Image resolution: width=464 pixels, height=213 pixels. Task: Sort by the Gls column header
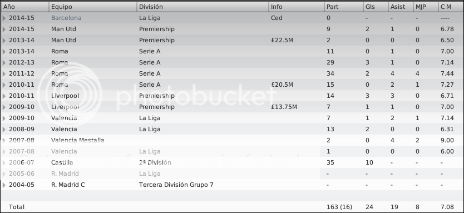(376, 7)
